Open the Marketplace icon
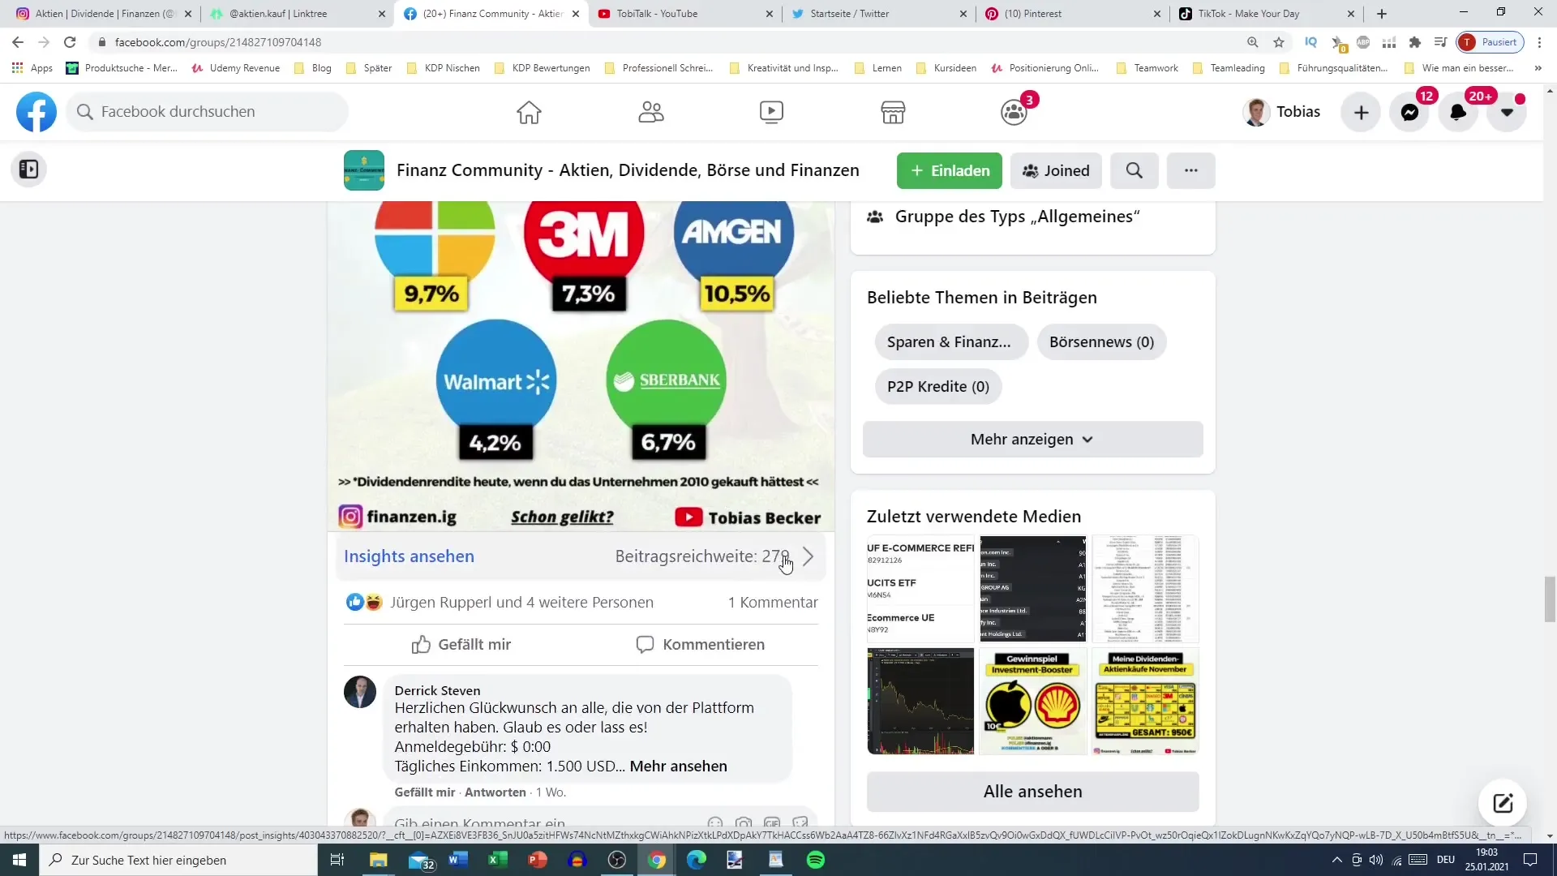This screenshot has width=1557, height=876. 893,112
